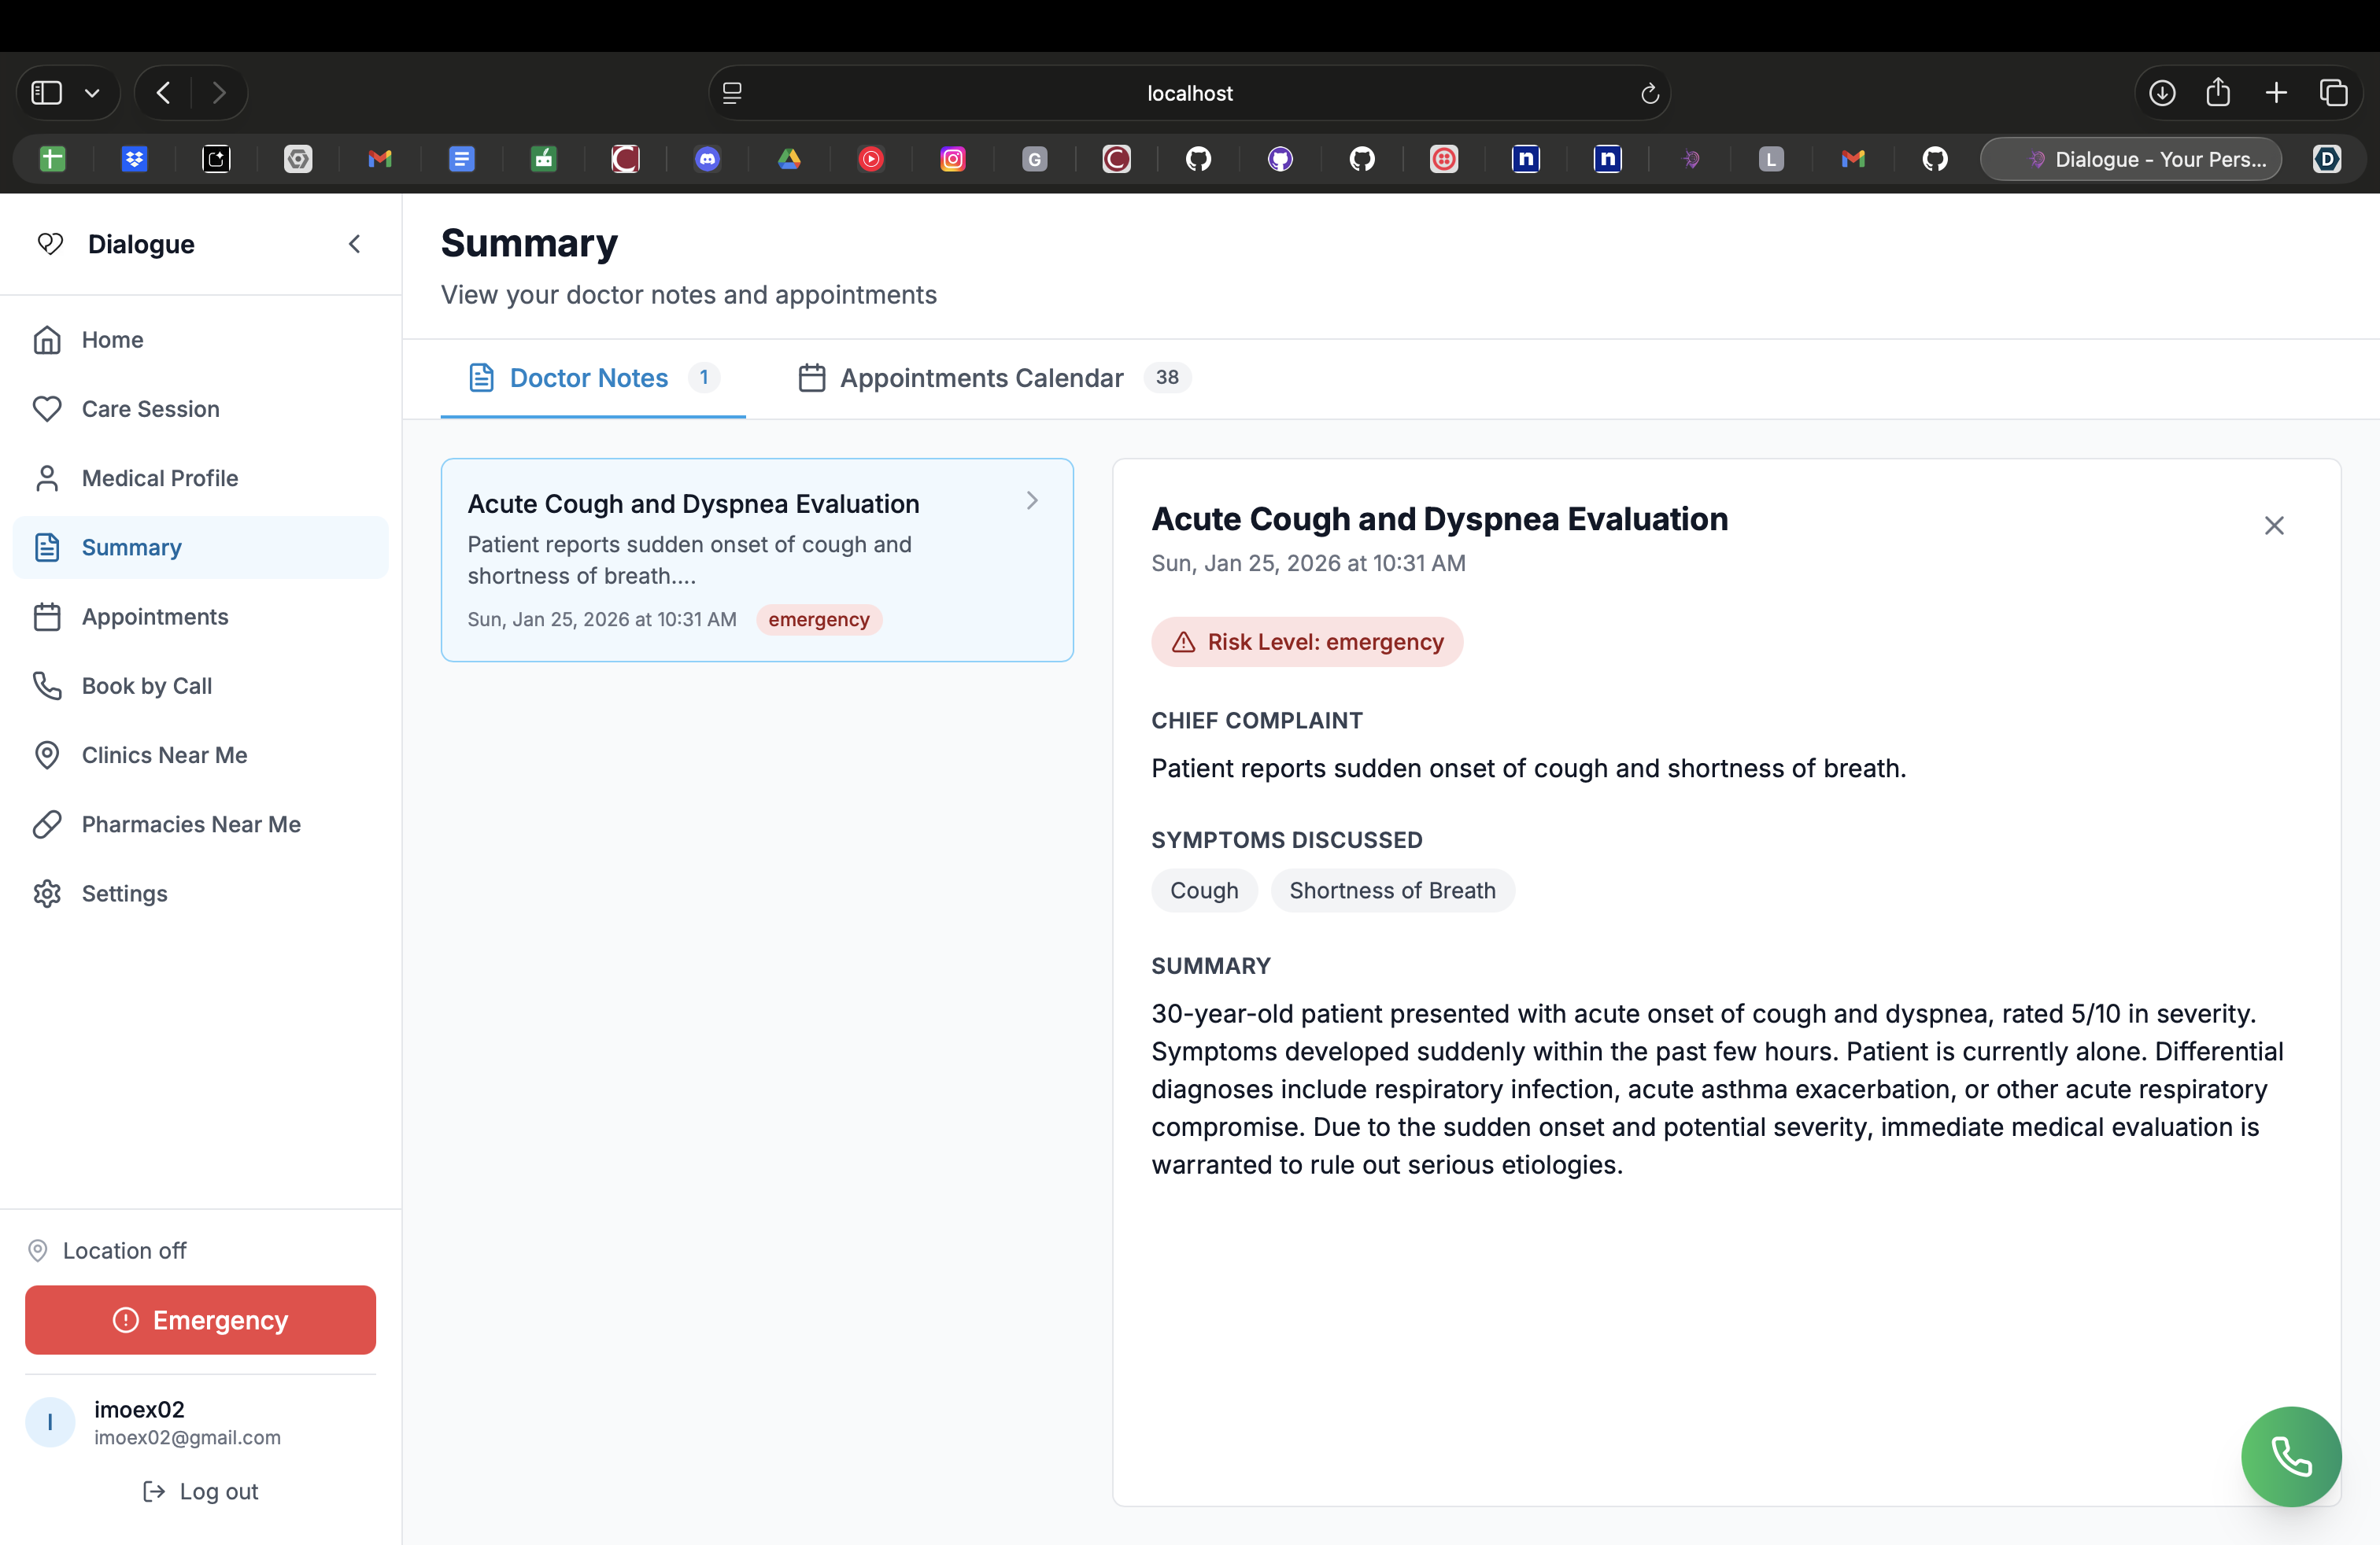The height and width of the screenshot is (1545, 2380).
Task: Open Clinics Near Me page
Action: 164,754
